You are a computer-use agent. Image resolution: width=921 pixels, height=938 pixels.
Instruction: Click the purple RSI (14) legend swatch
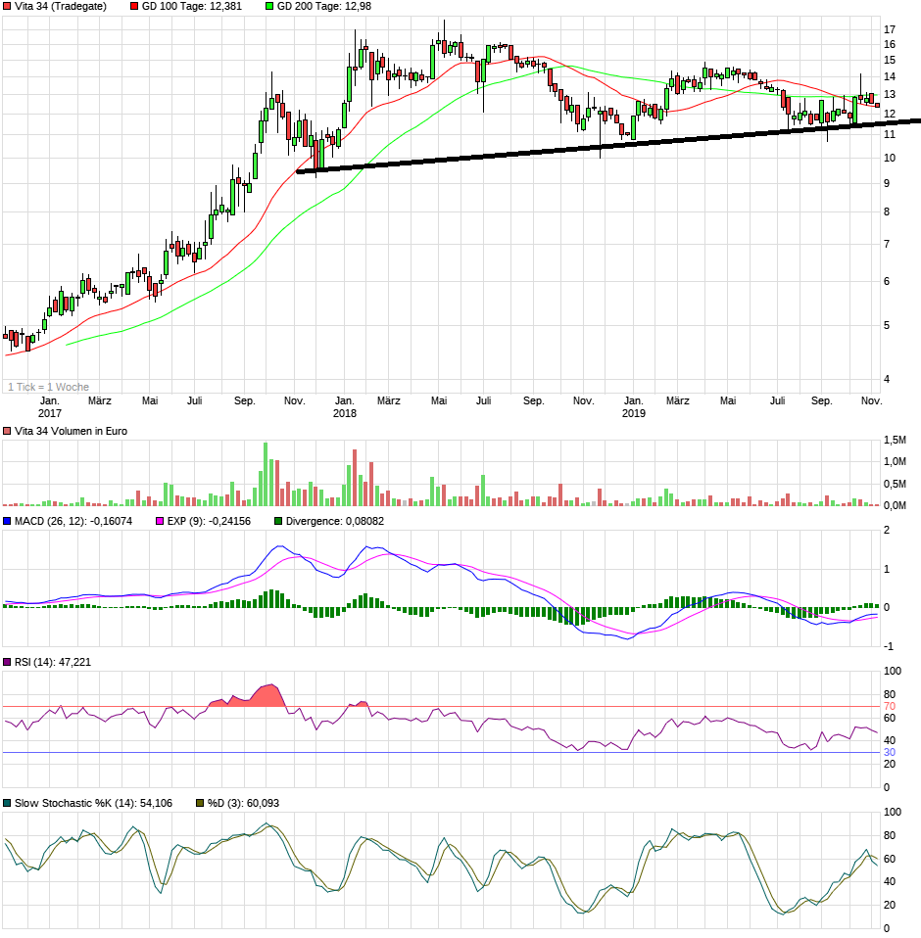point(8,663)
